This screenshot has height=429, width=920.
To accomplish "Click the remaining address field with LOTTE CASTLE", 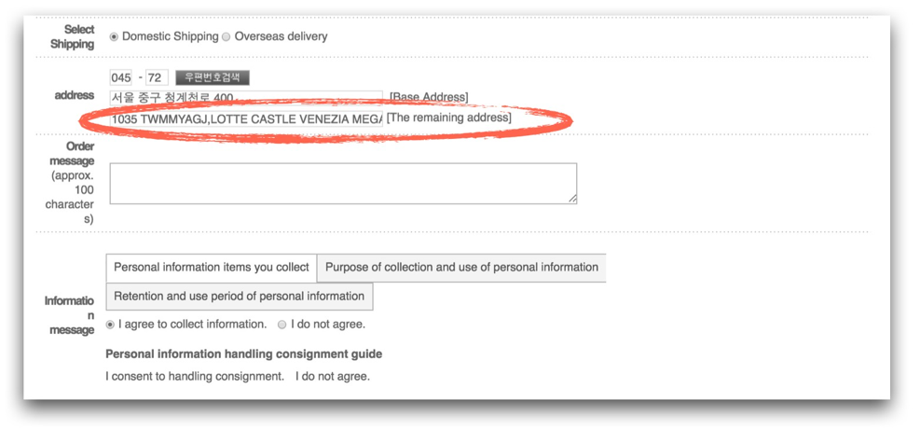I will coord(246,119).
